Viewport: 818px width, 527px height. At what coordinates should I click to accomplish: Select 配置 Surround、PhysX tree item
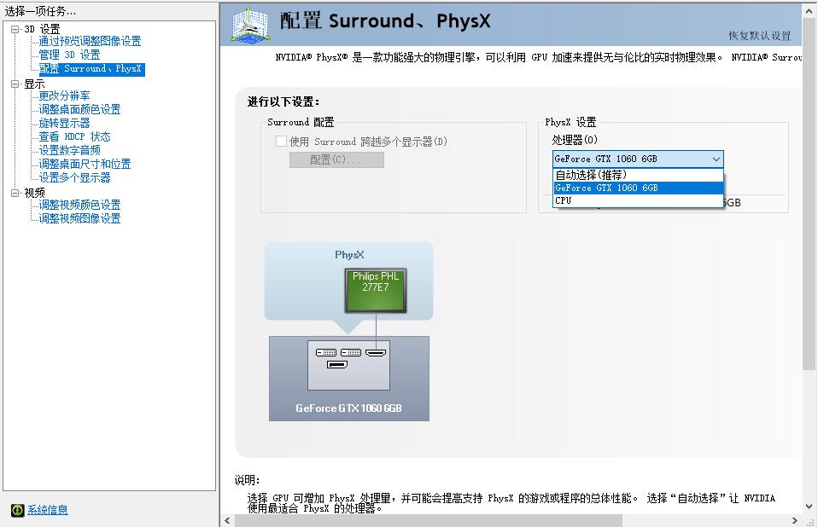[x=91, y=69]
